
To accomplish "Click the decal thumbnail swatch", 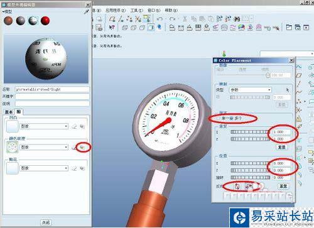I will tap(12, 168).
